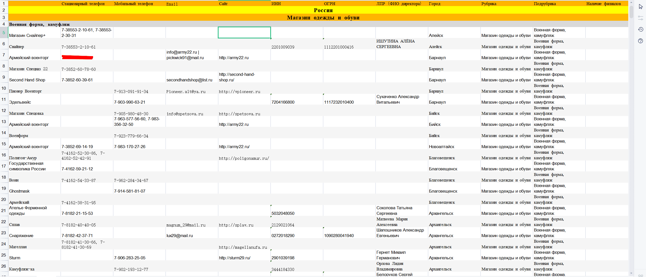Screen dimensions: 646x277
Task: Select the OGRN cell '1090280041940'
Action: (349, 233)
